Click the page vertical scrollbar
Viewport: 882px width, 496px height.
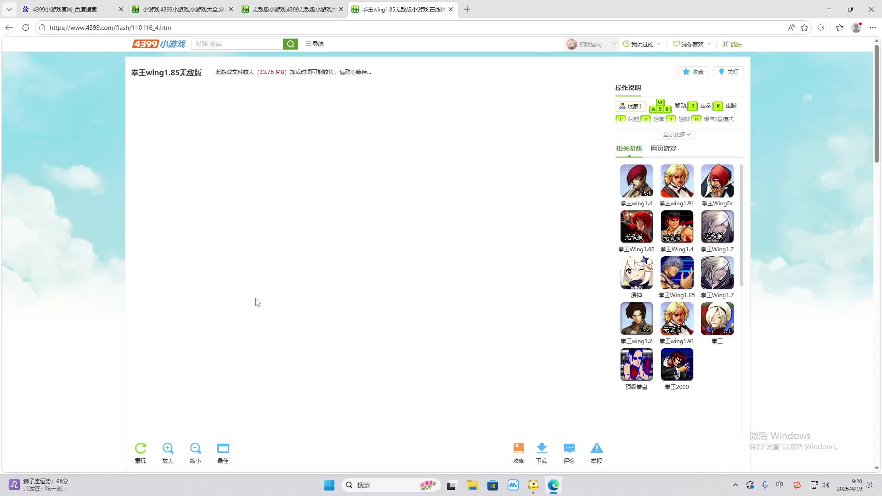(876, 104)
